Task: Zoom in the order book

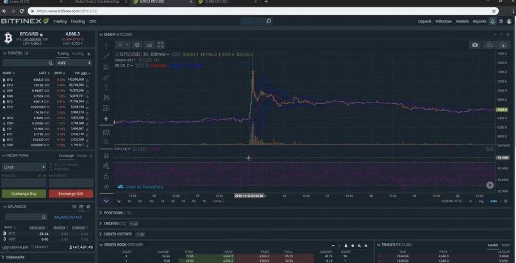Action: [366, 246]
